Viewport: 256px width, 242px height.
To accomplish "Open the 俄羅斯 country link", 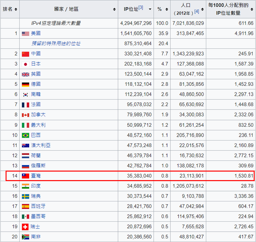I will (38, 166).
